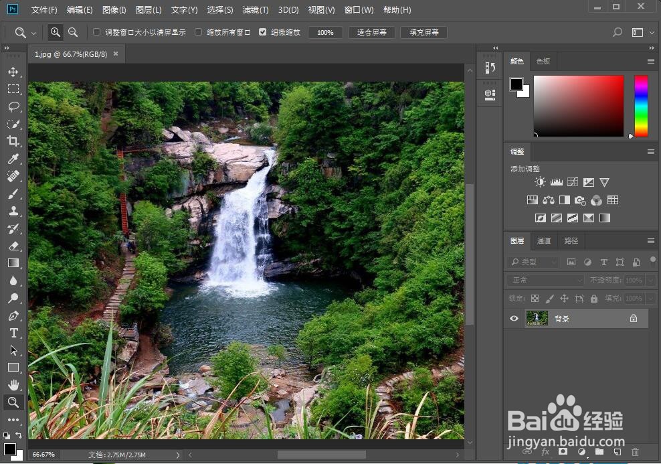Click the foreground color swatch in Color panel

516,84
